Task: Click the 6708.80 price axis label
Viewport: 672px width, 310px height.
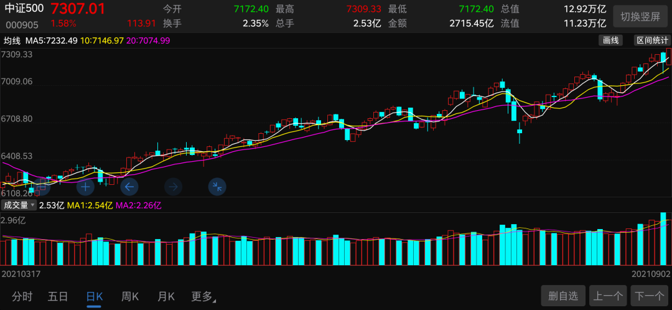Action: (17, 118)
